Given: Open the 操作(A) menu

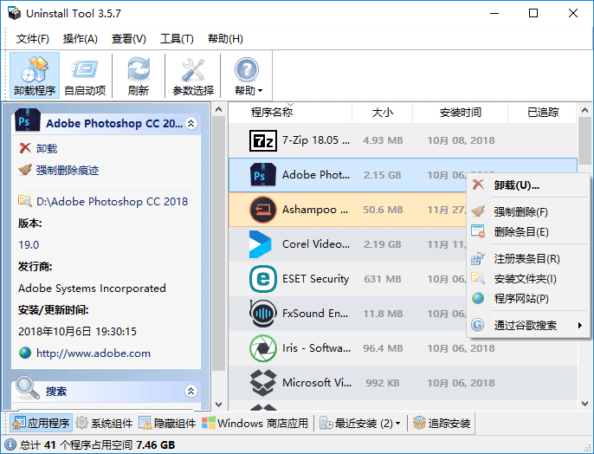Looking at the screenshot, I should point(81,39).
